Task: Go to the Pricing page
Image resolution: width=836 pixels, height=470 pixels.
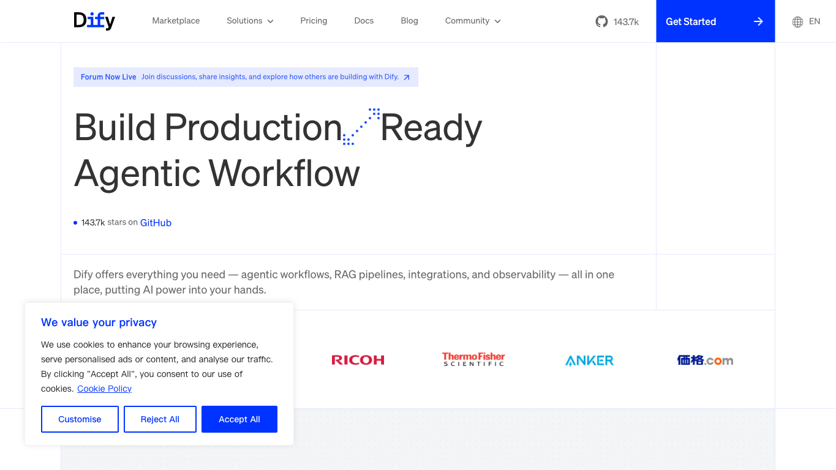Action: 314,21
